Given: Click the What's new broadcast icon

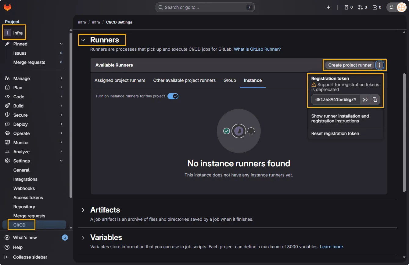Looking at the screenshot, I should pos(7,238).
